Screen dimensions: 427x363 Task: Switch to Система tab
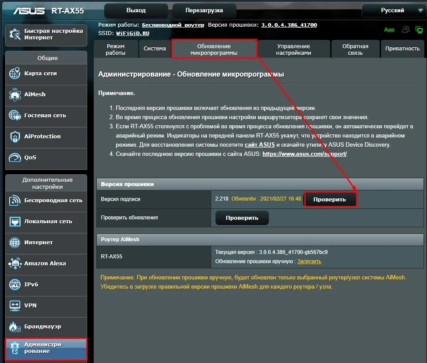tap(155, 49)
